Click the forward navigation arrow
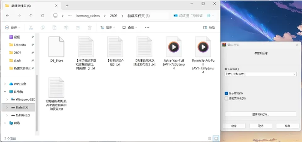The image size is (302, 142). 19,16
